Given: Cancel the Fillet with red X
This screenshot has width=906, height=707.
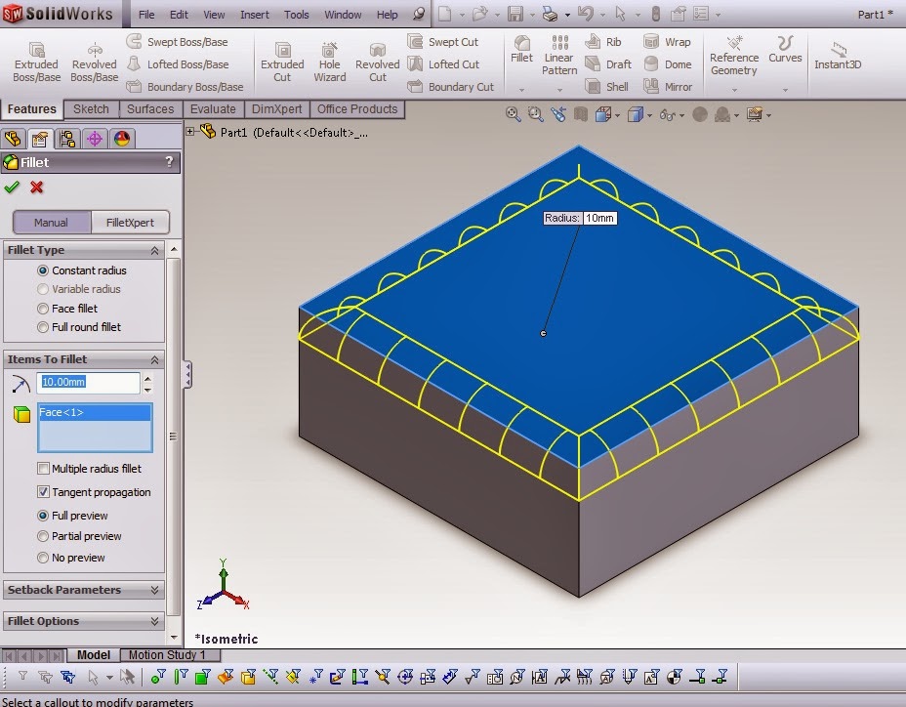Looking at the screenshot, I should pos(36,187).
